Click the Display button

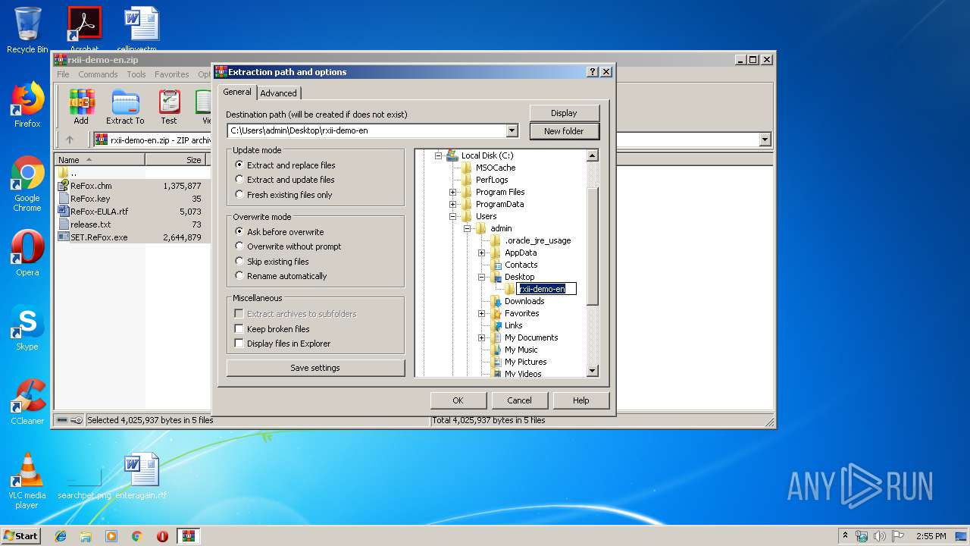pos(564,113)
